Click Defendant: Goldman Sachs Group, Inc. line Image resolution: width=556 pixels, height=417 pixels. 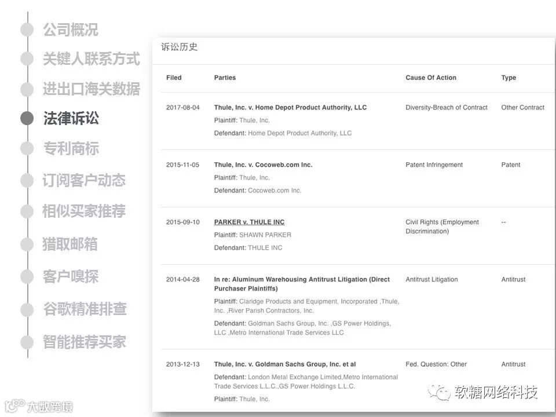coord(302,328)
